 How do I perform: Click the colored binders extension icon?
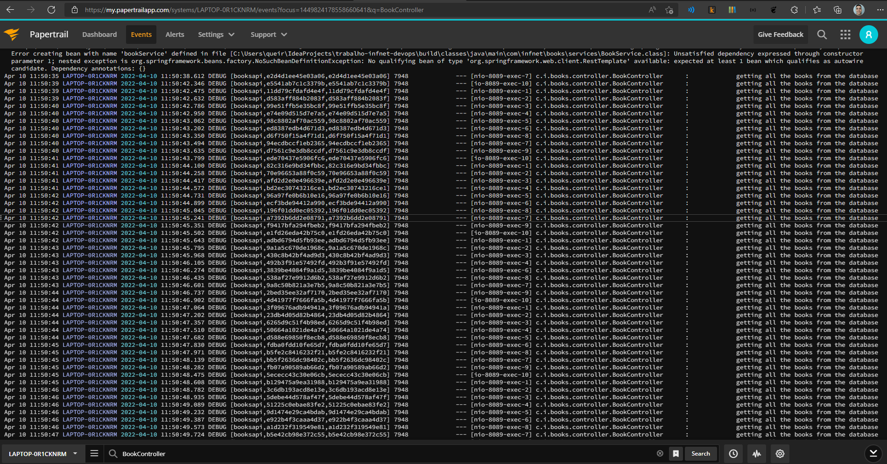732,10
